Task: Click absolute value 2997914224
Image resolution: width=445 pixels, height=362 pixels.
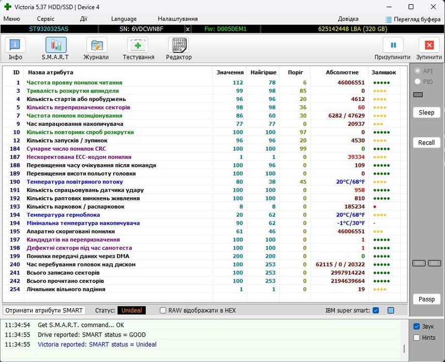Action: (348, 273)
